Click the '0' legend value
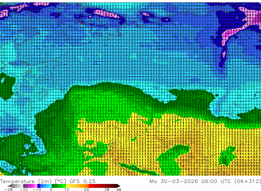261x191 pixels. point(51,189)
